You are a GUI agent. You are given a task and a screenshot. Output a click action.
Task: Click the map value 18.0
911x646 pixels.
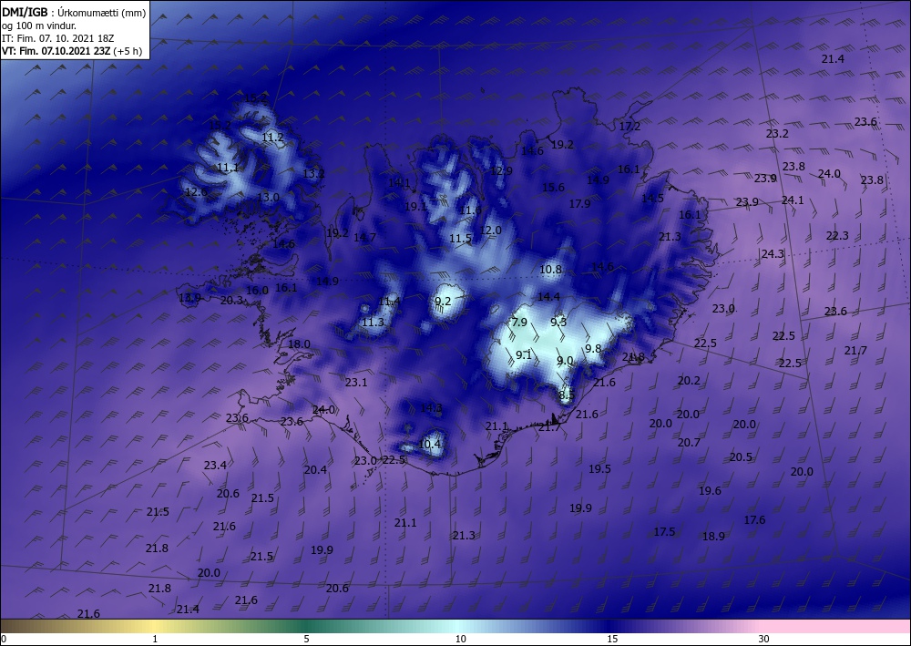[299, 344]
